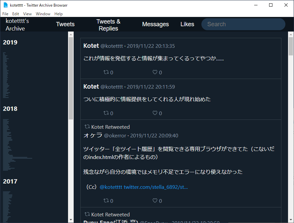Click retweet icon under the okerror tweet
Viewport: 294px width, 223px height.
(x=106, y=201)
